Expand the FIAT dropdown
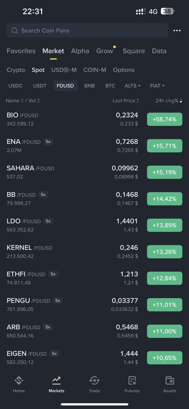The image size is (189, 409). pyautogui.click(x=157, y=86)
